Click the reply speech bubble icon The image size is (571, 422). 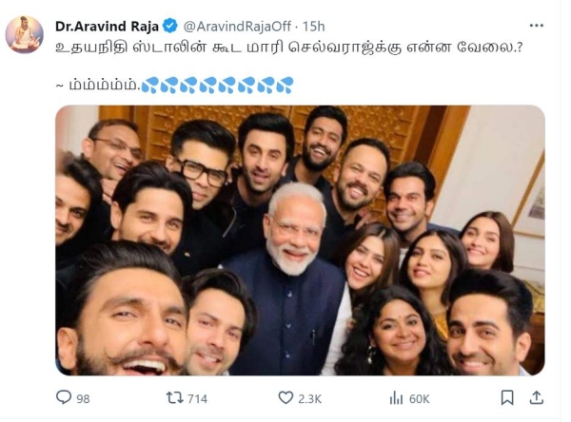click(x=65, y=397)
